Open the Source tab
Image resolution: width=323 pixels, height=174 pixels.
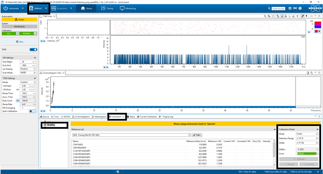click(44, 117)
